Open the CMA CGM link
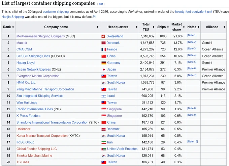 tap(24, 49)
